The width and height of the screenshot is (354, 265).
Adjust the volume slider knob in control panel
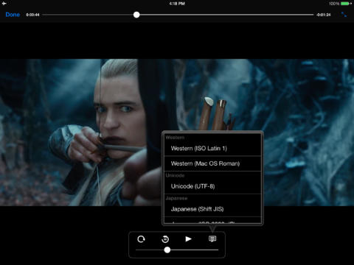[167, 250]
